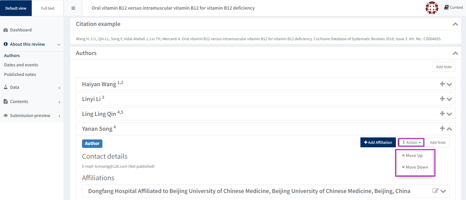The height and width of the screenshot is (200, 466).
Task: Edit the Dongfang Hospital affiliation
Action: coord(435,191)
